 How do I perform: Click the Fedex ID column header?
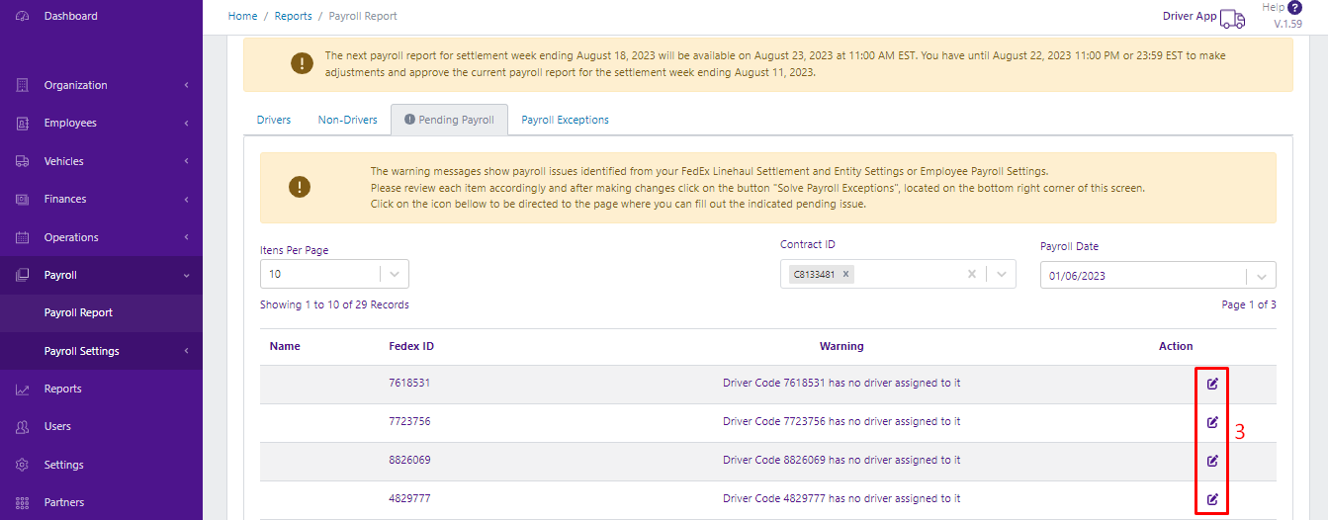pos(411,346)
